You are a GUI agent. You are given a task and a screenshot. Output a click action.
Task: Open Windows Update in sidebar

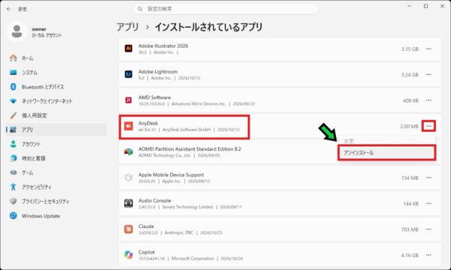56,216
